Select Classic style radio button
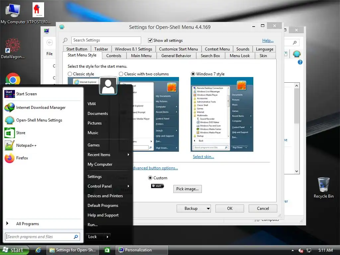 tap(70, 74)
